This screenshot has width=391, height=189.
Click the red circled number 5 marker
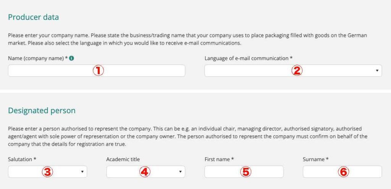246,172
